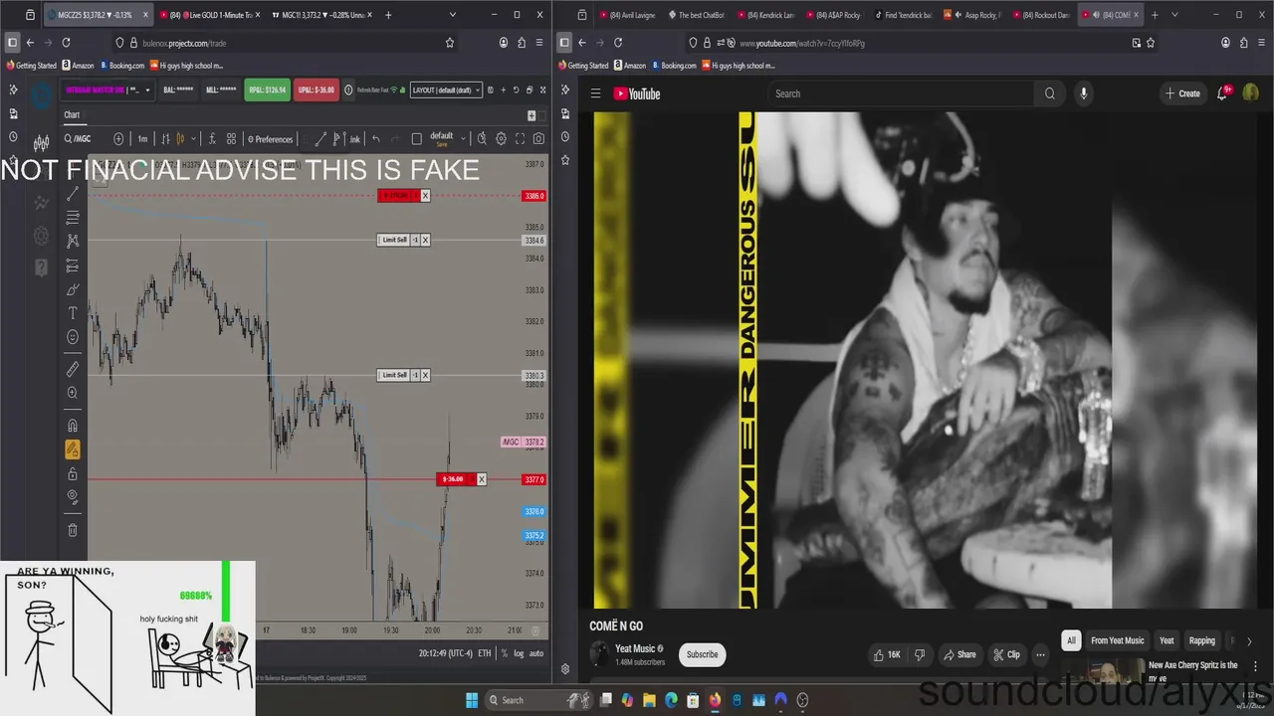Open indicator templates grid icon
Viewport: 1274px width, 716px height.
coord(231,139)
